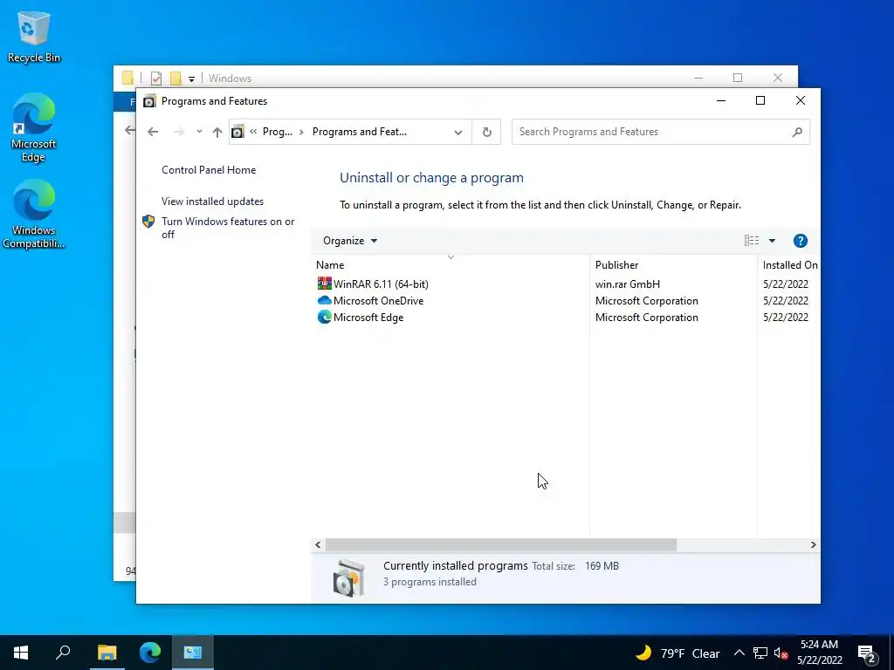Refresh the Programs and Features list
This screenshot has width=894, height=670.
coord(487,132)
